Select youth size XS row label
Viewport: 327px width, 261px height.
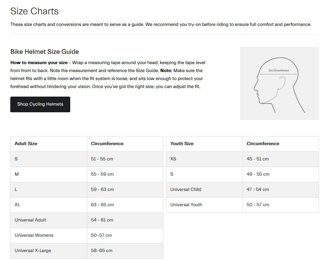click(173, 159)
